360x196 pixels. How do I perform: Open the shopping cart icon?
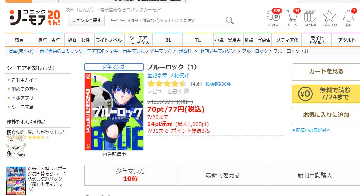292,16
